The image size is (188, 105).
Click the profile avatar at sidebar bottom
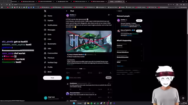click(46, 98)
